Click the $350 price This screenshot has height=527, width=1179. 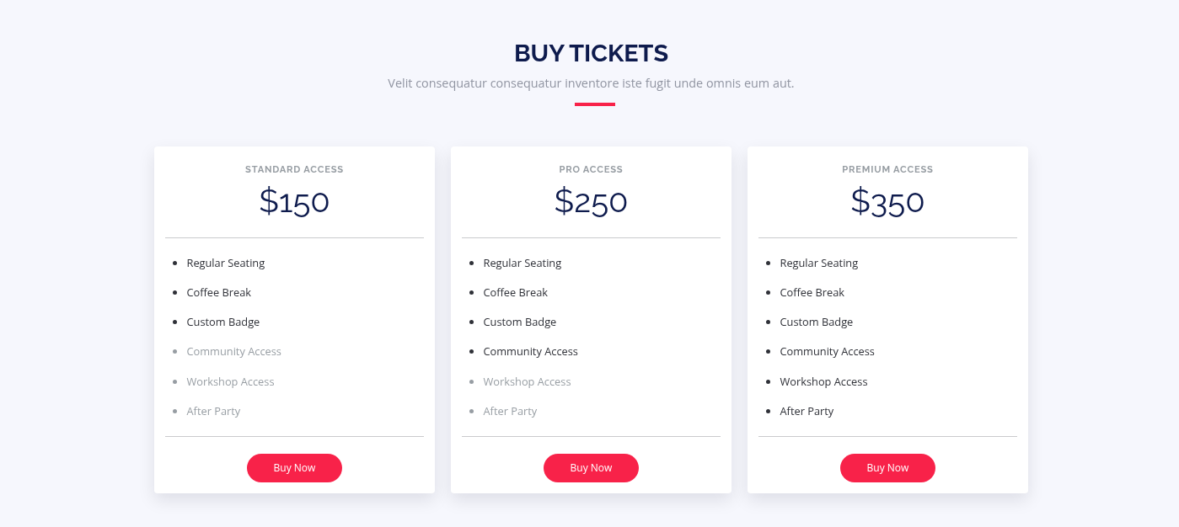(887, 202)
